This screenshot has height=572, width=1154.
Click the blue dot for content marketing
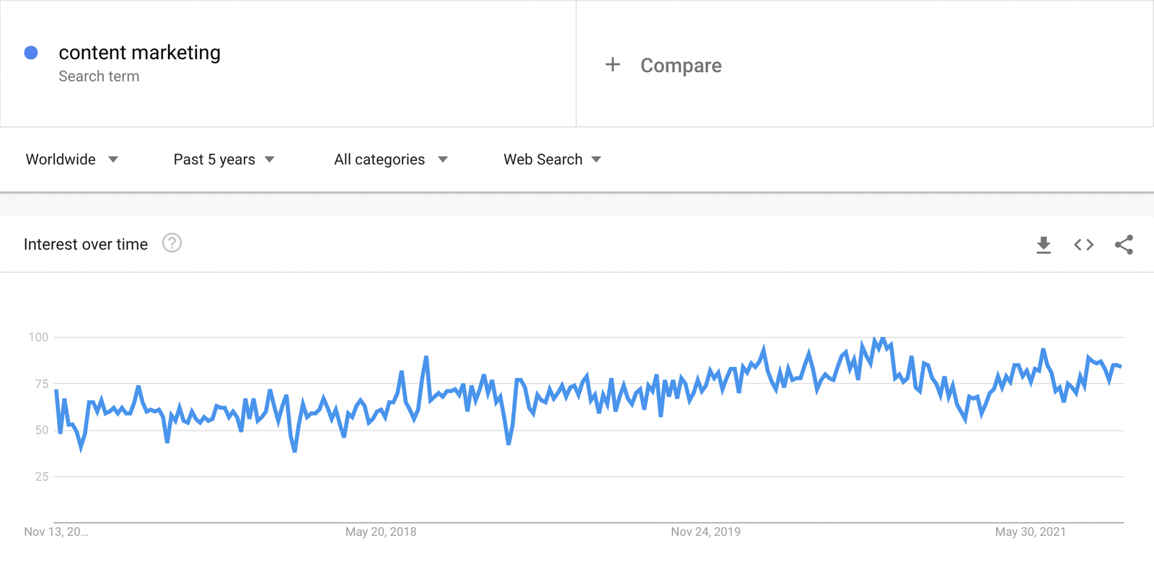31,53
